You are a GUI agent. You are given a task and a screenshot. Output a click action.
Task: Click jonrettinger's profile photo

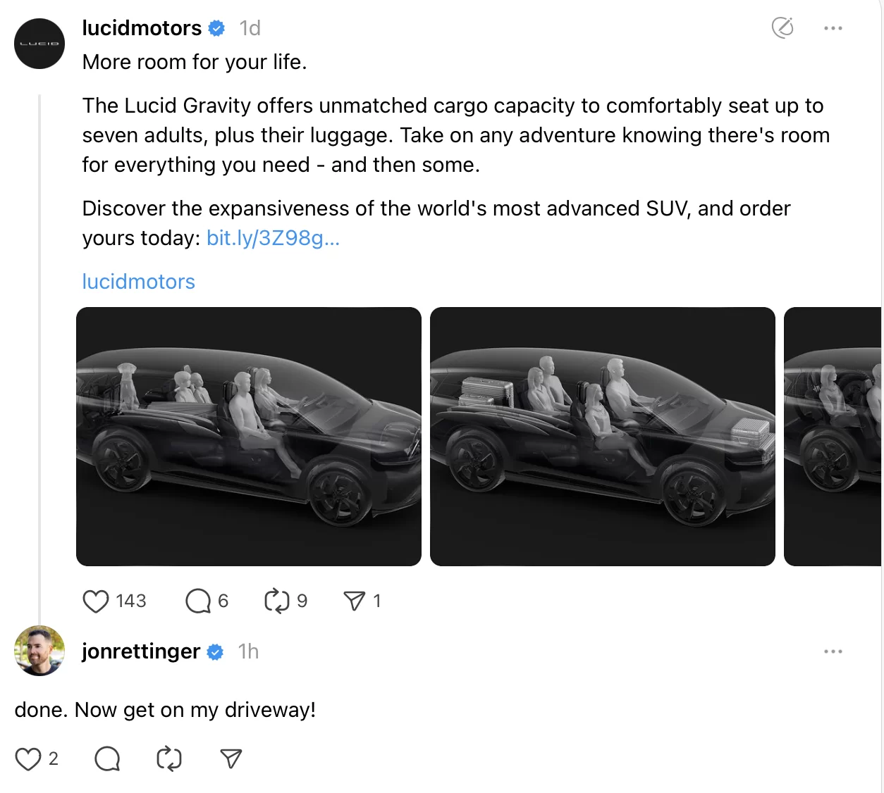pos(39,651)
